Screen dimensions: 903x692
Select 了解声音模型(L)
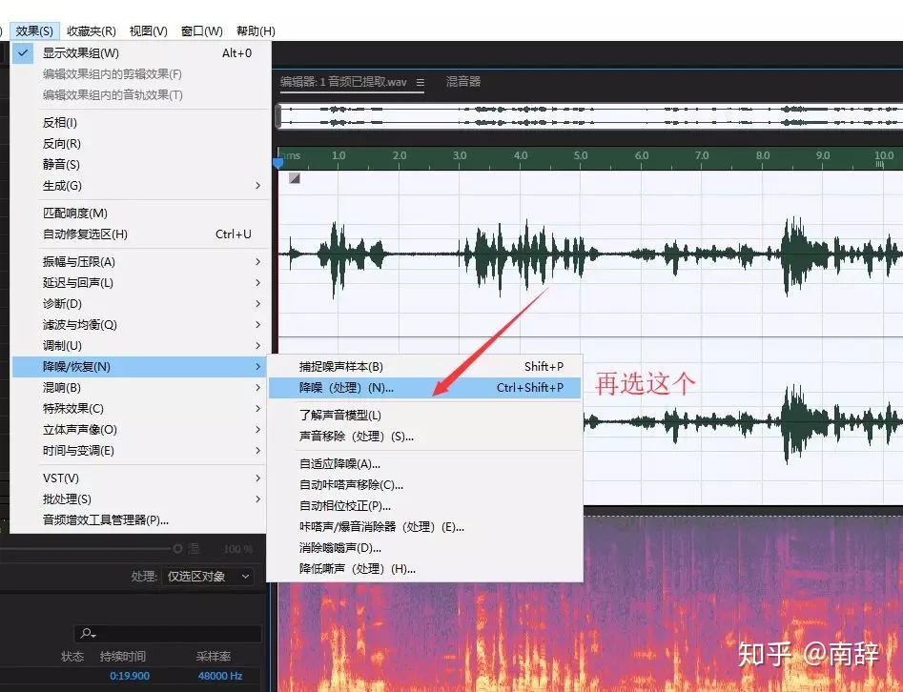point(425,415)
